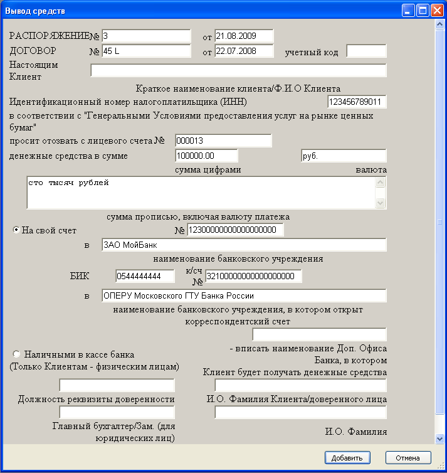Click the 'Идентификационный номер налогоплательщика (ИНН)' label
Image resolution: width=447 pixels, height=473 pixels.
tap(128, 102)
